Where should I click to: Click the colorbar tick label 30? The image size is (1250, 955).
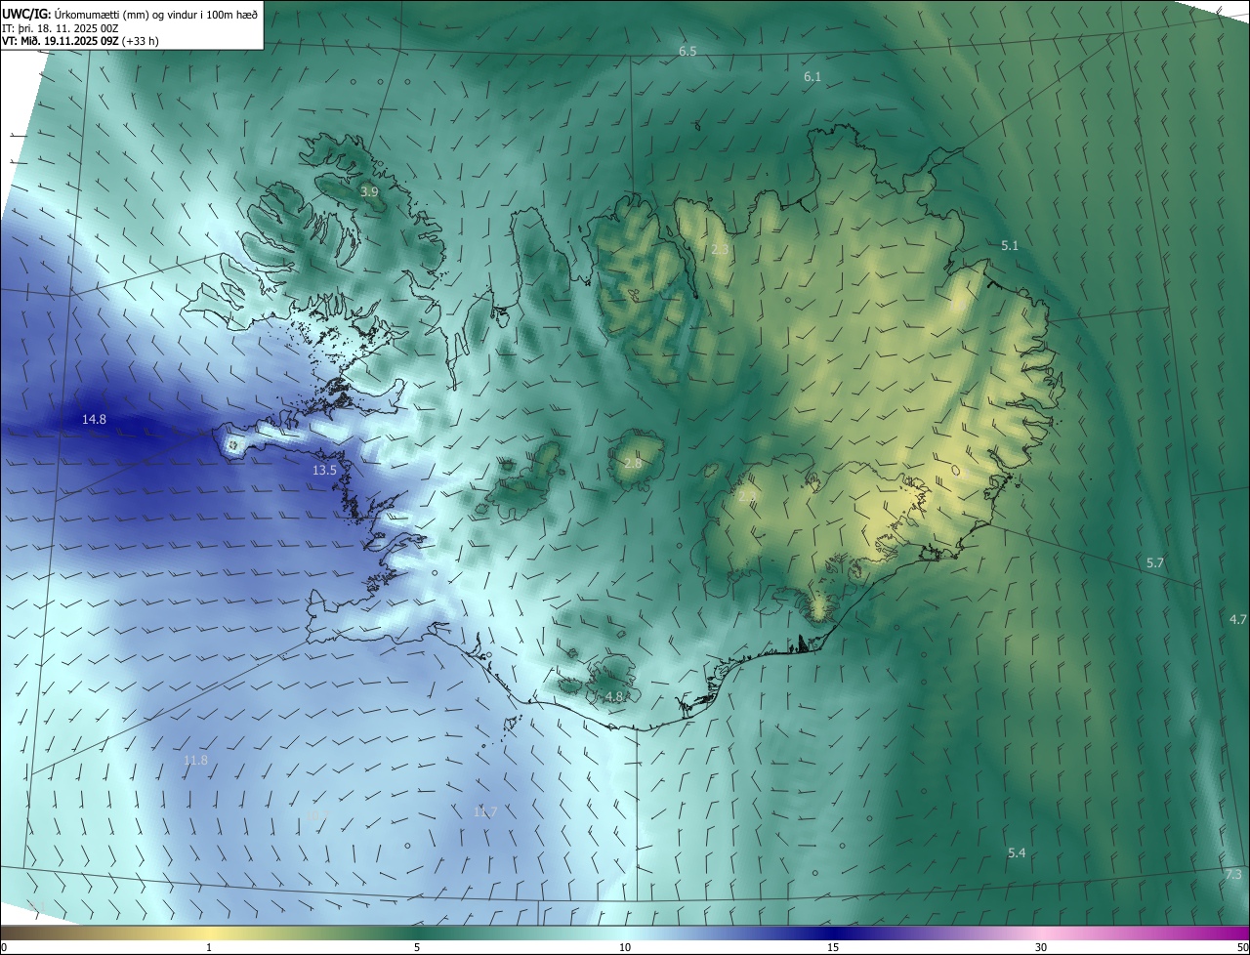[1041, 948]
